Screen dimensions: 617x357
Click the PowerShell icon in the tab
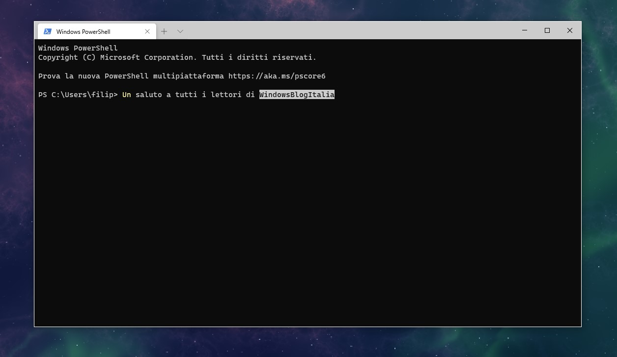48,31
